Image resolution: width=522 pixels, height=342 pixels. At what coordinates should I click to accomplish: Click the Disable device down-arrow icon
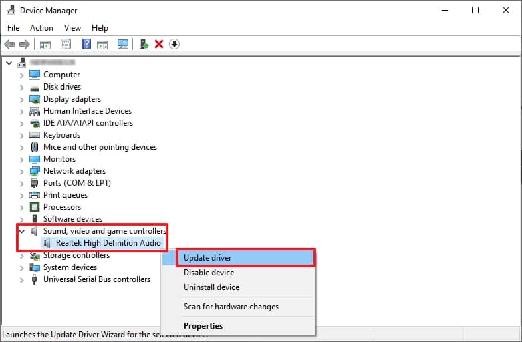[x=174, y=44]
